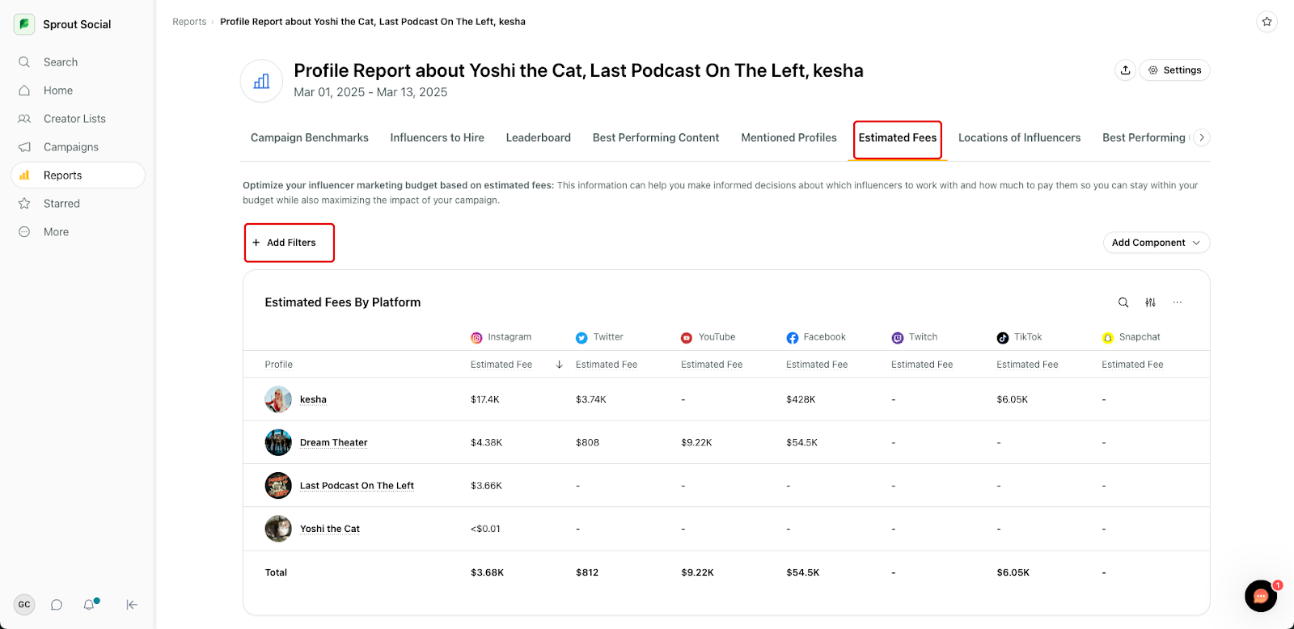The height and width of the screenshot is (629, 1294).
Task: Click the Estimated Fees By Platform title
Action: (x=343, y=302)
